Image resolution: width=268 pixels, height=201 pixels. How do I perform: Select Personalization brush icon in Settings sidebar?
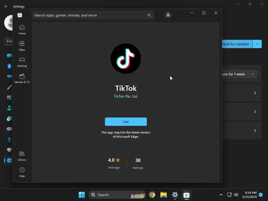[9, 87]
